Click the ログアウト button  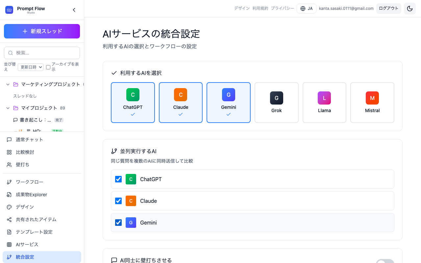point(389,9)
